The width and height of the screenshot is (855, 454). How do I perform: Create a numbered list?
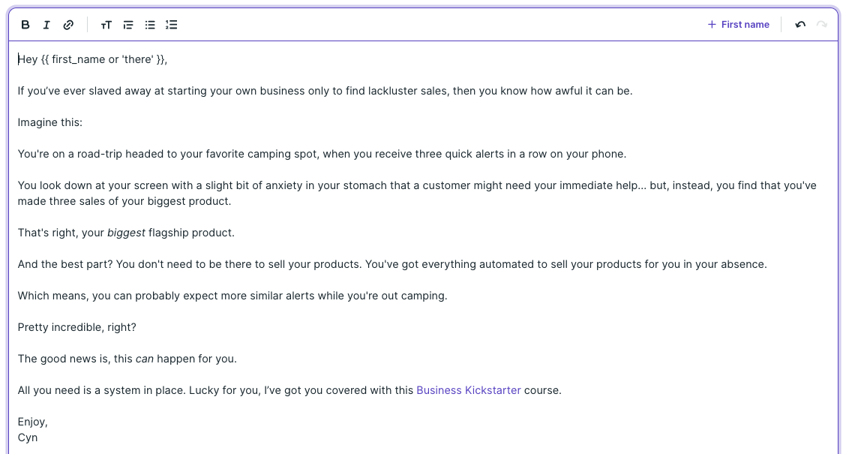171,25
